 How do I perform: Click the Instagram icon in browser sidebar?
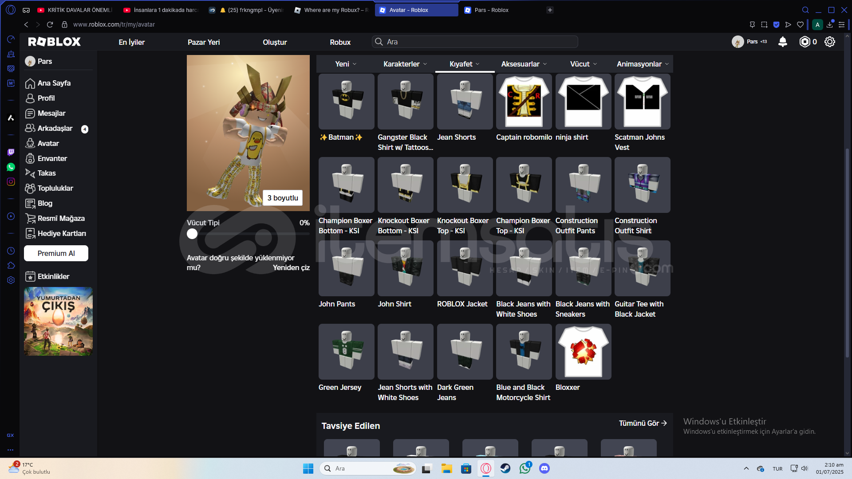[11, 182]
